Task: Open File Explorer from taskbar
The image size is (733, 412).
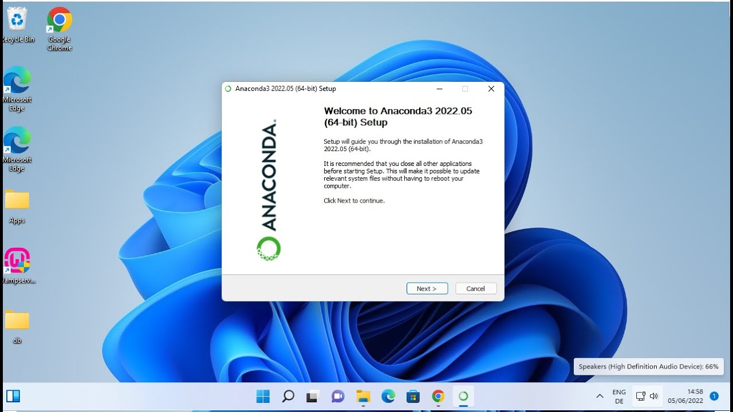Action: pyautogui.click(x=363, y=396)
